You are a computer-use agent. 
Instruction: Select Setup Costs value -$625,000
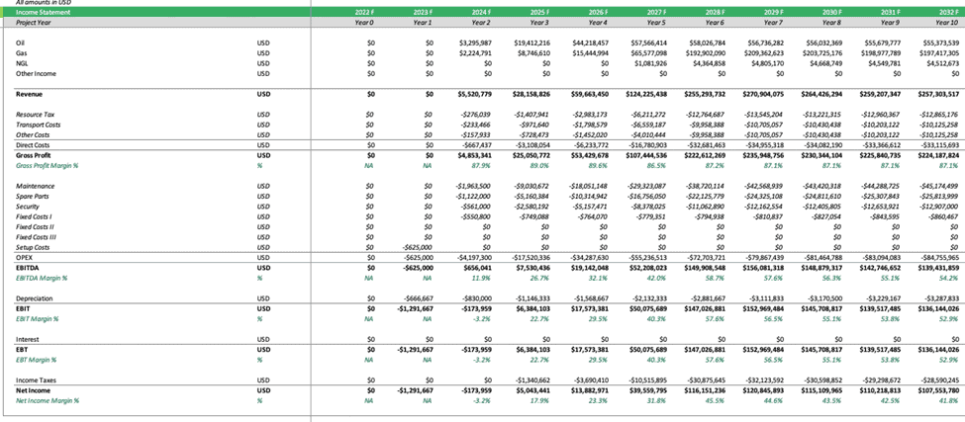point(418,247)
